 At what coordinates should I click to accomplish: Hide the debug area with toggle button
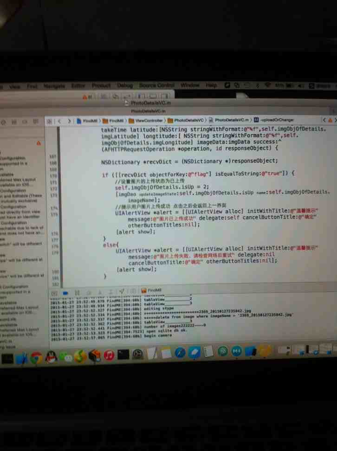(54, 293)
